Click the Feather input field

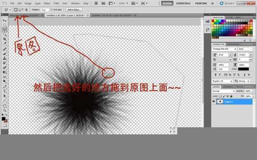click(x=45, y=10)
